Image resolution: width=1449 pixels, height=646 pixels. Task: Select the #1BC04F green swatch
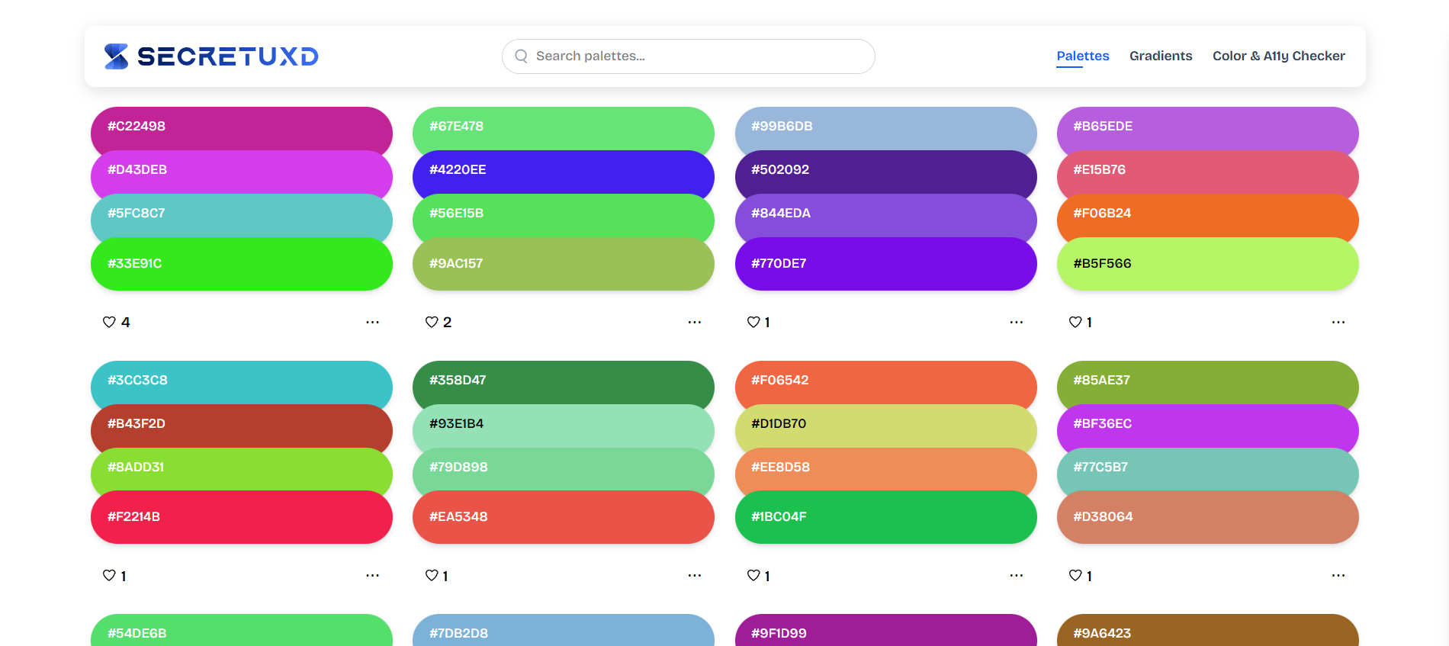(x=885, y=517)
